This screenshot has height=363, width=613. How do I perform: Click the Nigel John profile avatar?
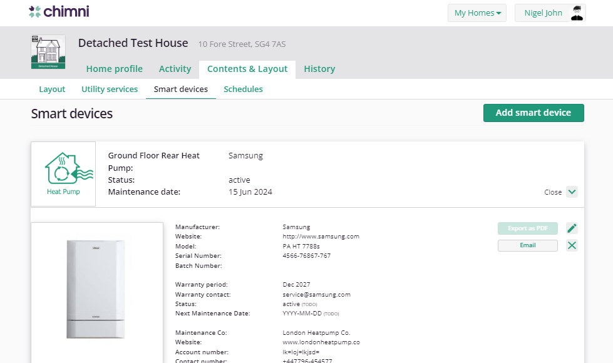tap(577, 13)
